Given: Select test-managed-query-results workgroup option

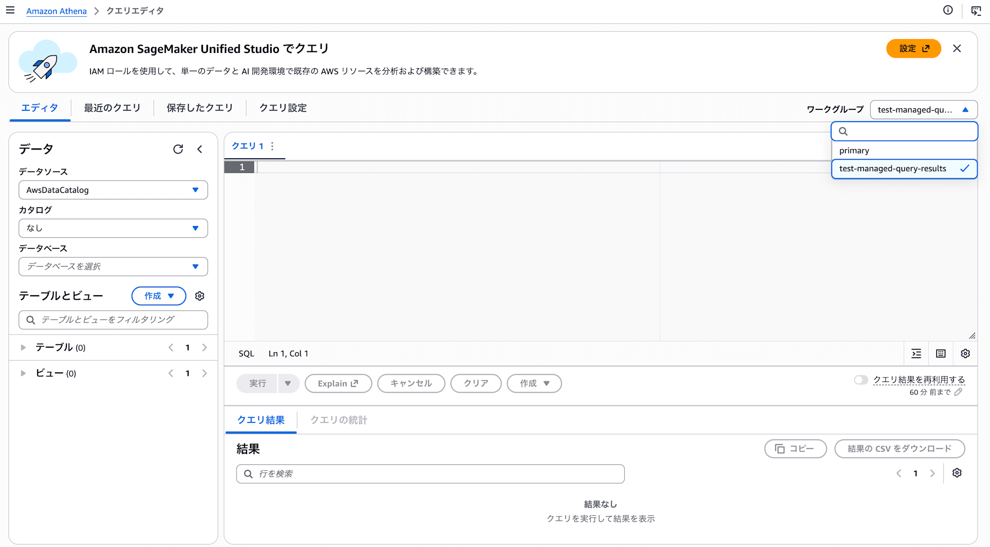Looking at the screenshot, I should tap(904, 169).
